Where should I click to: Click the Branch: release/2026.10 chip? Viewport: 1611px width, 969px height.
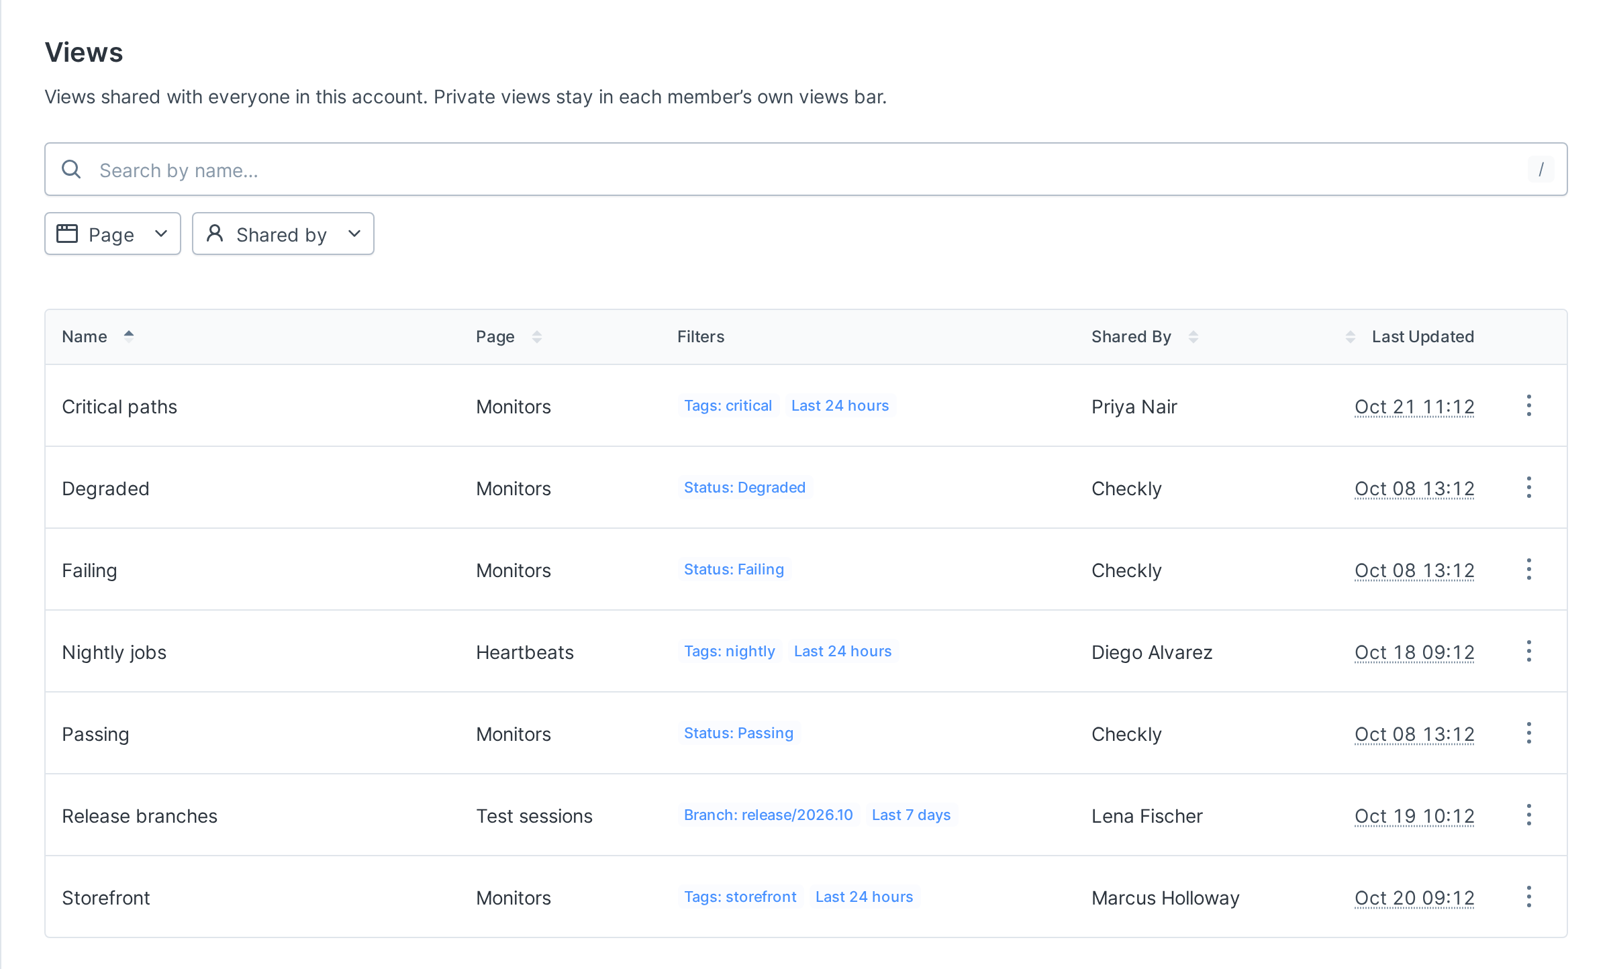(768, 815)
